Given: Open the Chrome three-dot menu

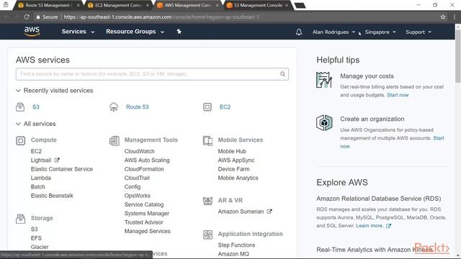Looking at the screenshot, I should tap(455, 17).
